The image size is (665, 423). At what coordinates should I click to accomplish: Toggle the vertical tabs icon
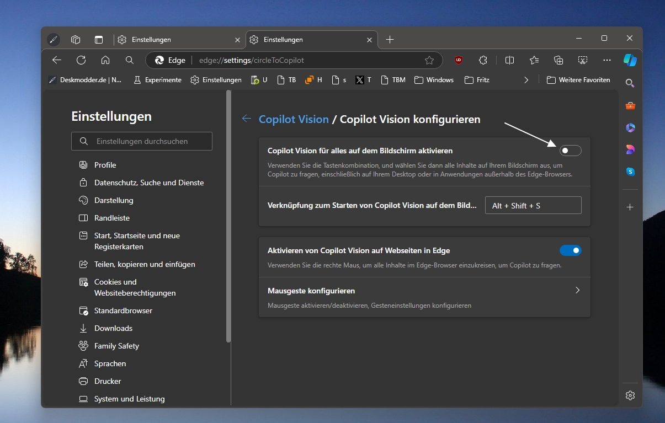click(99, 40)
